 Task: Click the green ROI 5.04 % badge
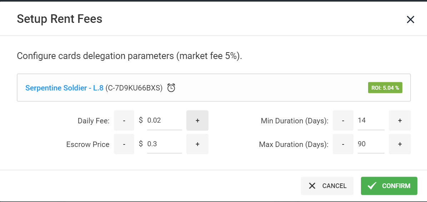[x=385, y=88]
